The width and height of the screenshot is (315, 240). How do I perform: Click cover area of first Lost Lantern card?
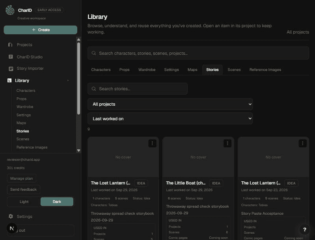point(123,157)
